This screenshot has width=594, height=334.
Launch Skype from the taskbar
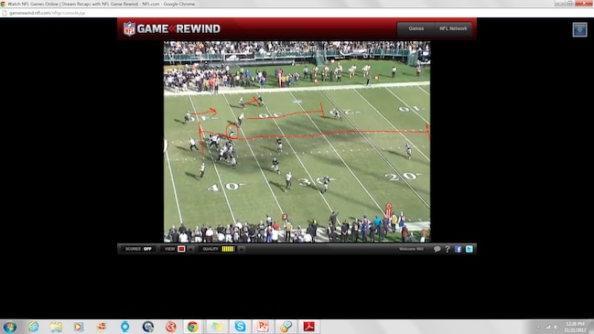pos(240,327)
